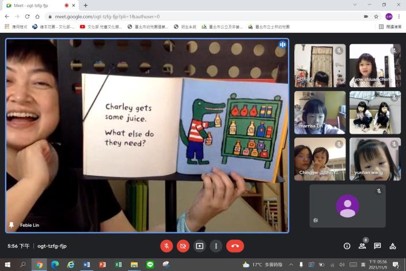Open Chrome three-dot menu
This screenshot has height=271, width=406.
[x=399, y=17]
